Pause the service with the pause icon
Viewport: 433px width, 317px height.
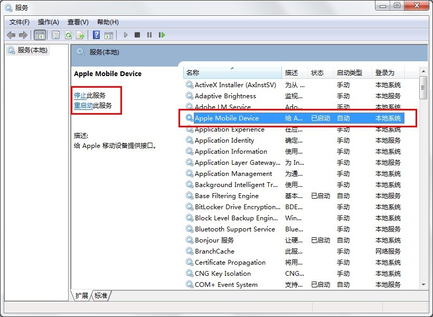(149, 34)
